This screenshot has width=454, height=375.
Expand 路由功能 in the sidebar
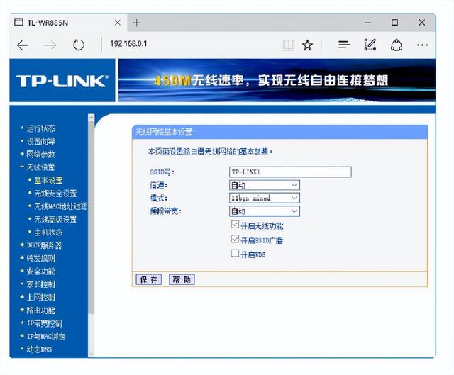[x=40, y=310]
